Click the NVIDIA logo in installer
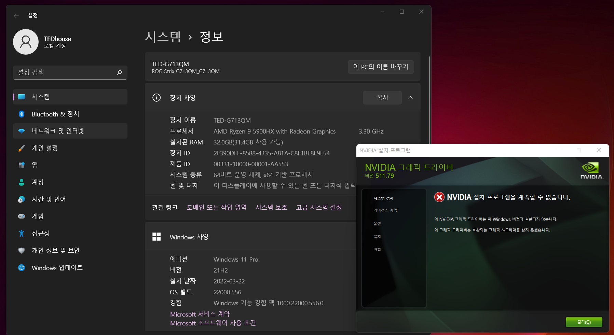This screenshot has height=335, width=614. click(591, 171)
